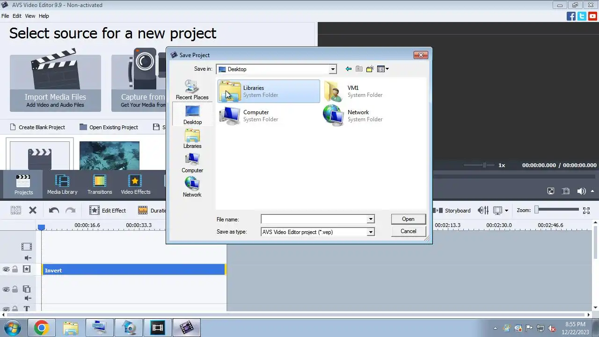Select Recent Places in the places bar
Screen dimensions: 599x337
pyautogui.click(x=192, y=90)
